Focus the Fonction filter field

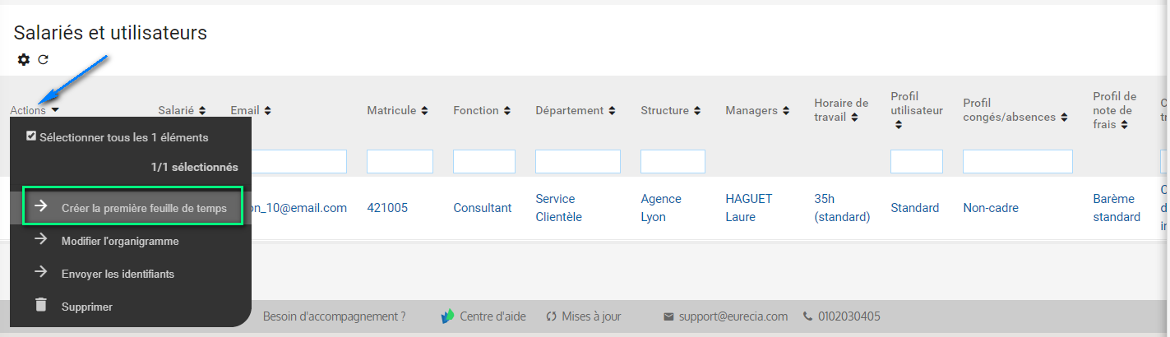(x=484, y=161)
